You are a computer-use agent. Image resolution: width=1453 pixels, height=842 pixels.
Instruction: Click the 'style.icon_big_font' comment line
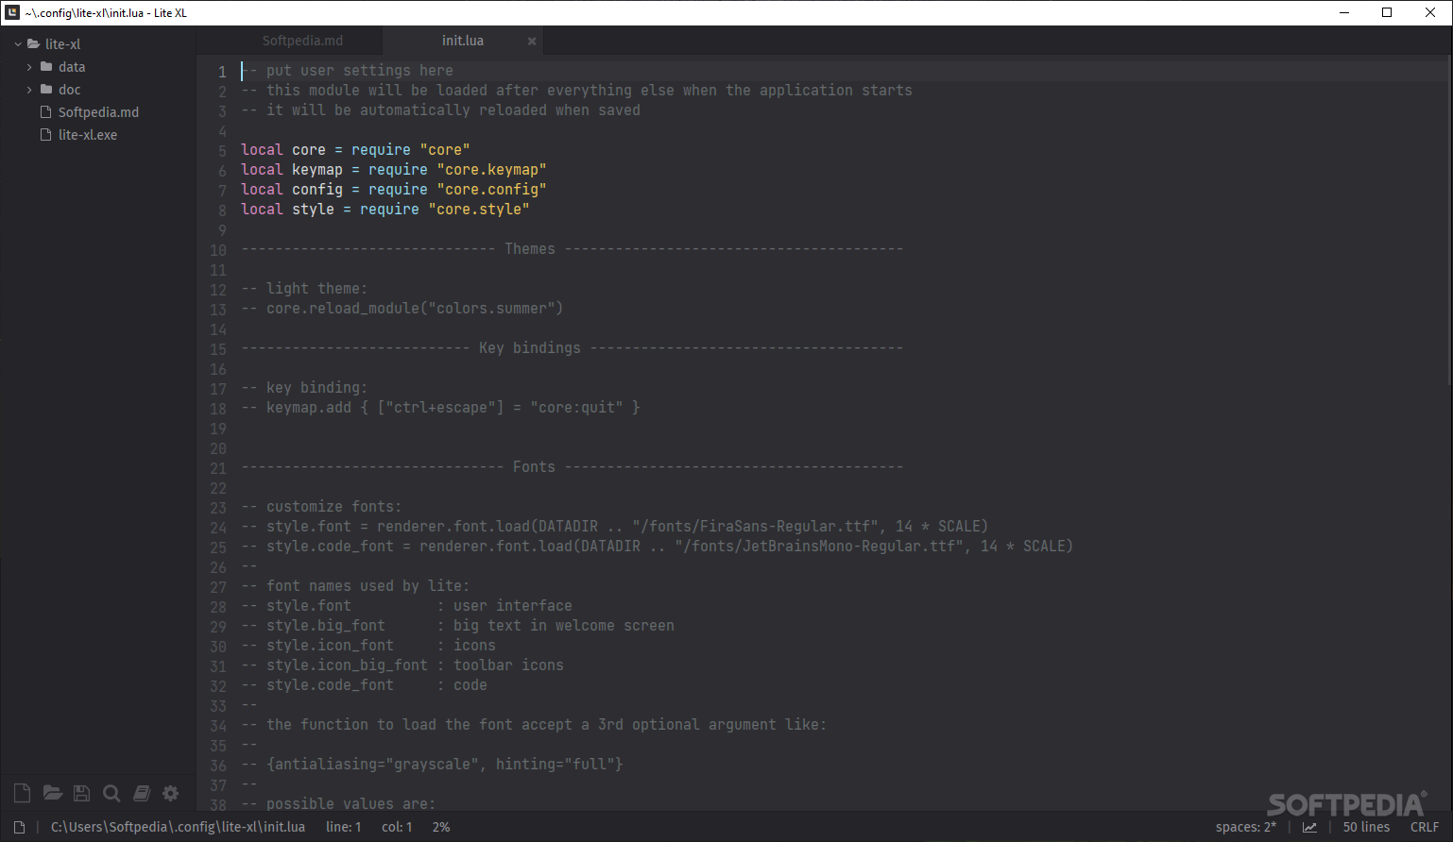click(x=402, y=665)
